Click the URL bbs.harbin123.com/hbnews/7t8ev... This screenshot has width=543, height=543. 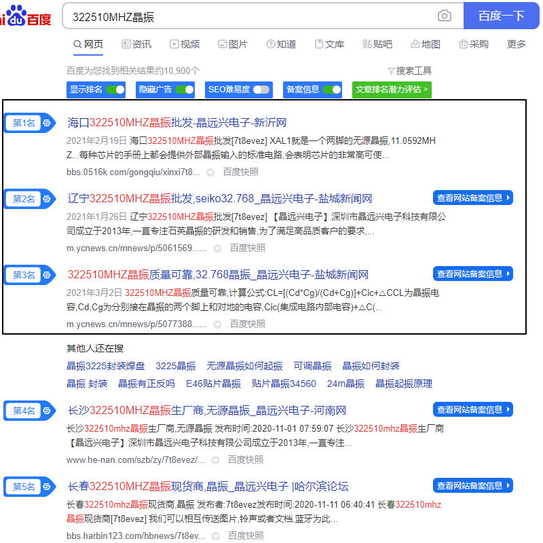pyautogui.click(x=136, y=536)
